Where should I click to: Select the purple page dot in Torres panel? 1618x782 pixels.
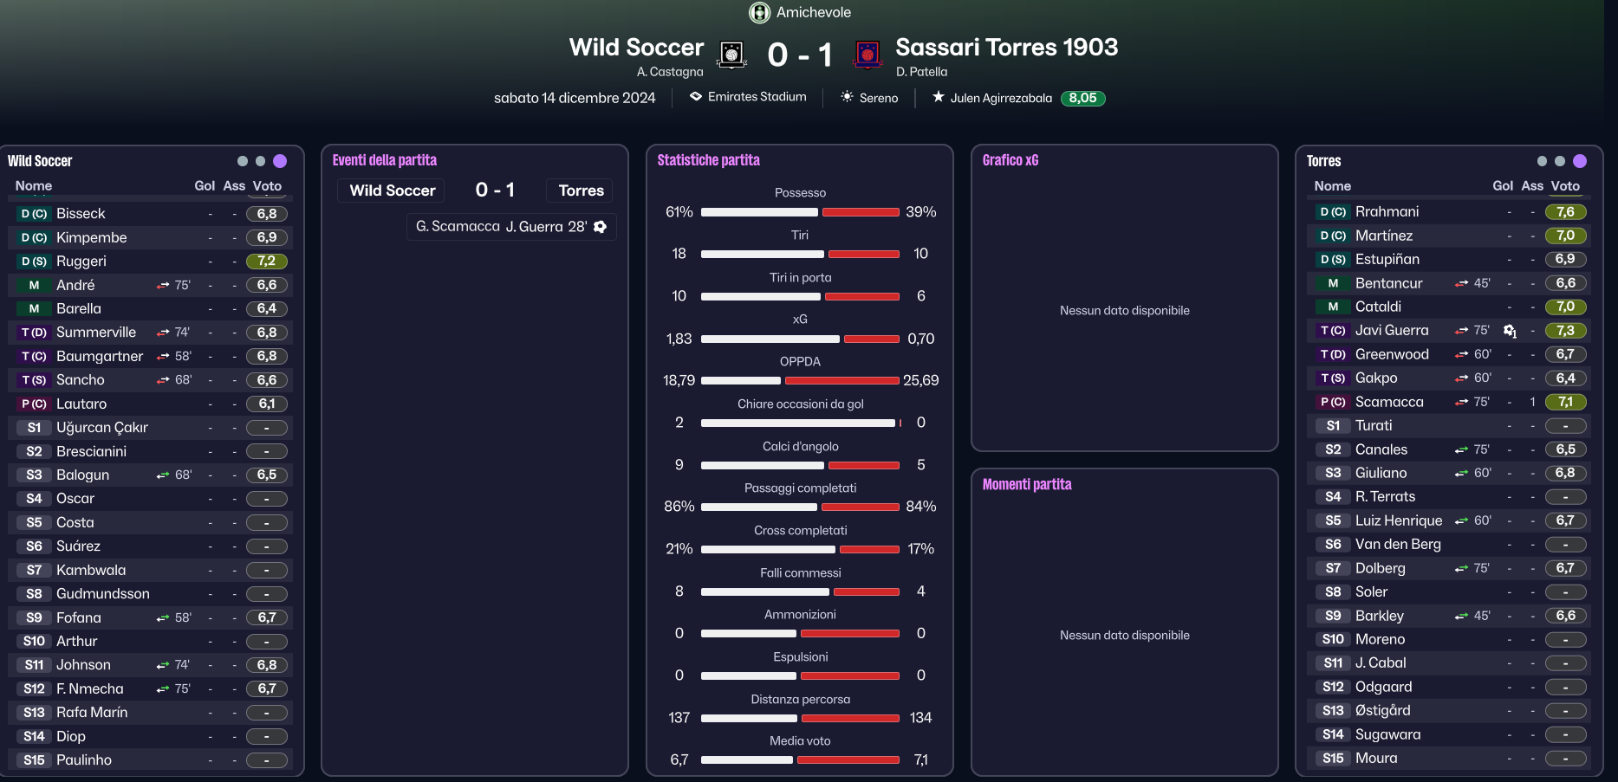click(x=1580, y=161)
